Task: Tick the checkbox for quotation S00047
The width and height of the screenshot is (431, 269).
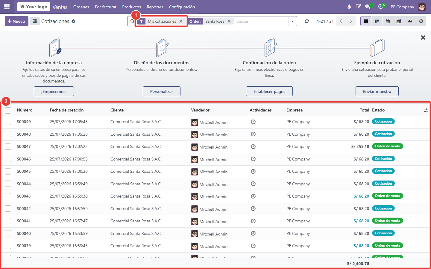Action: pos(8,147)
